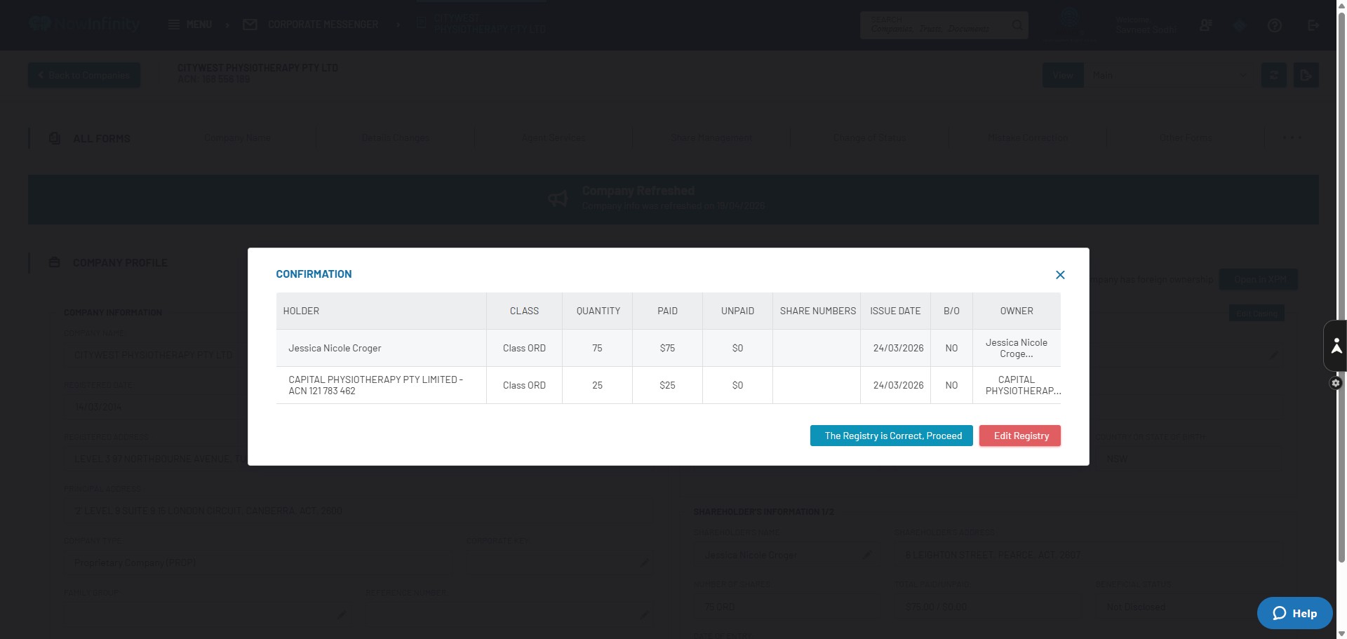Click the logout icon in header

pyautogui.click(x=1313, y=25)
